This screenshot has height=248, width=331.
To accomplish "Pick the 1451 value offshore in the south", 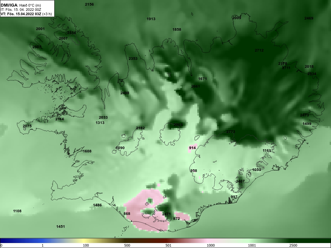I will 60,227.
